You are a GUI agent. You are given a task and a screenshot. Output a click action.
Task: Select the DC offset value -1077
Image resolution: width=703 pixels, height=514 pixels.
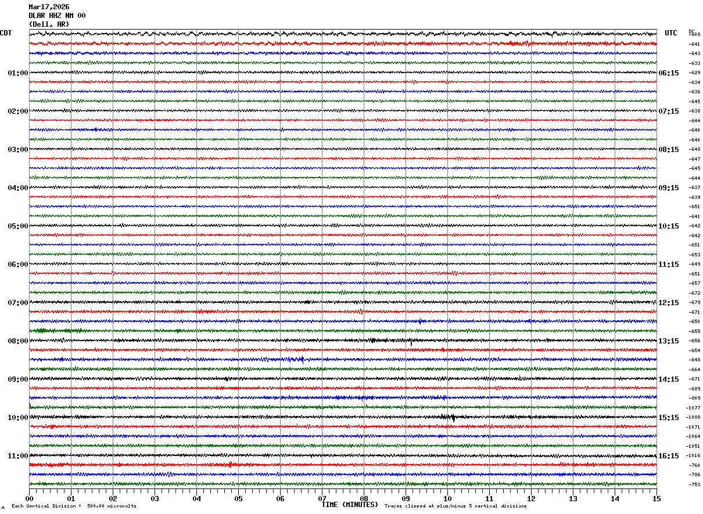click(693, 408)
